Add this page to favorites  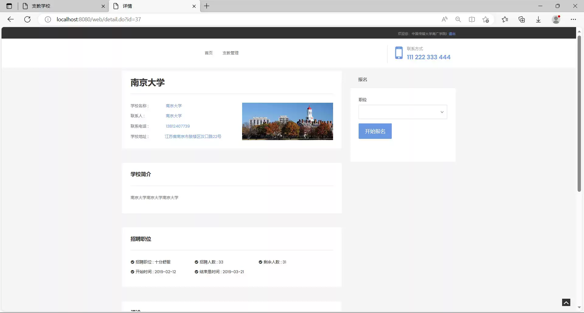coord(485,19)
